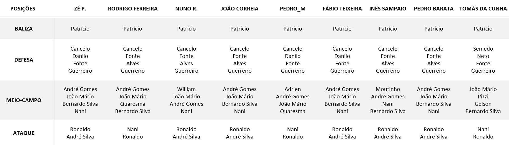Click the FÁBIO TEIXEIRA header
The height and width of the screenshot is (145, 509).
point(342,9)
